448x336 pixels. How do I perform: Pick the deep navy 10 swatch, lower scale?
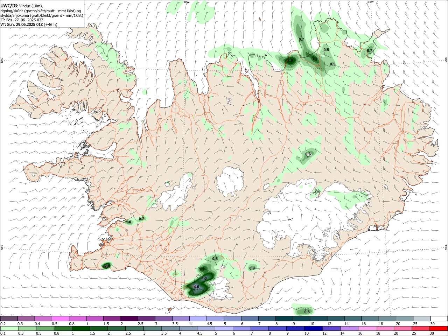313,328
